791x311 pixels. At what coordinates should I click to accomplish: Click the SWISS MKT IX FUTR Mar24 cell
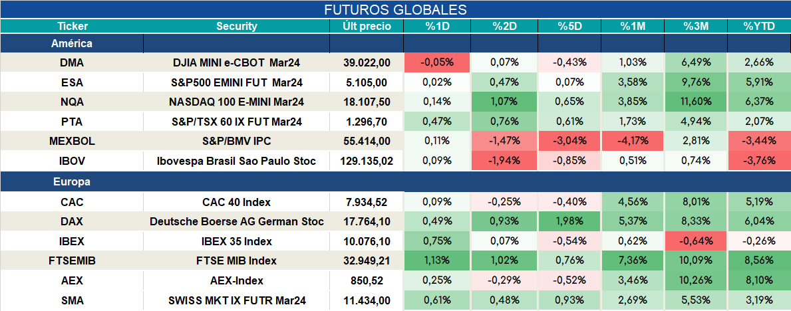point(237,301)
